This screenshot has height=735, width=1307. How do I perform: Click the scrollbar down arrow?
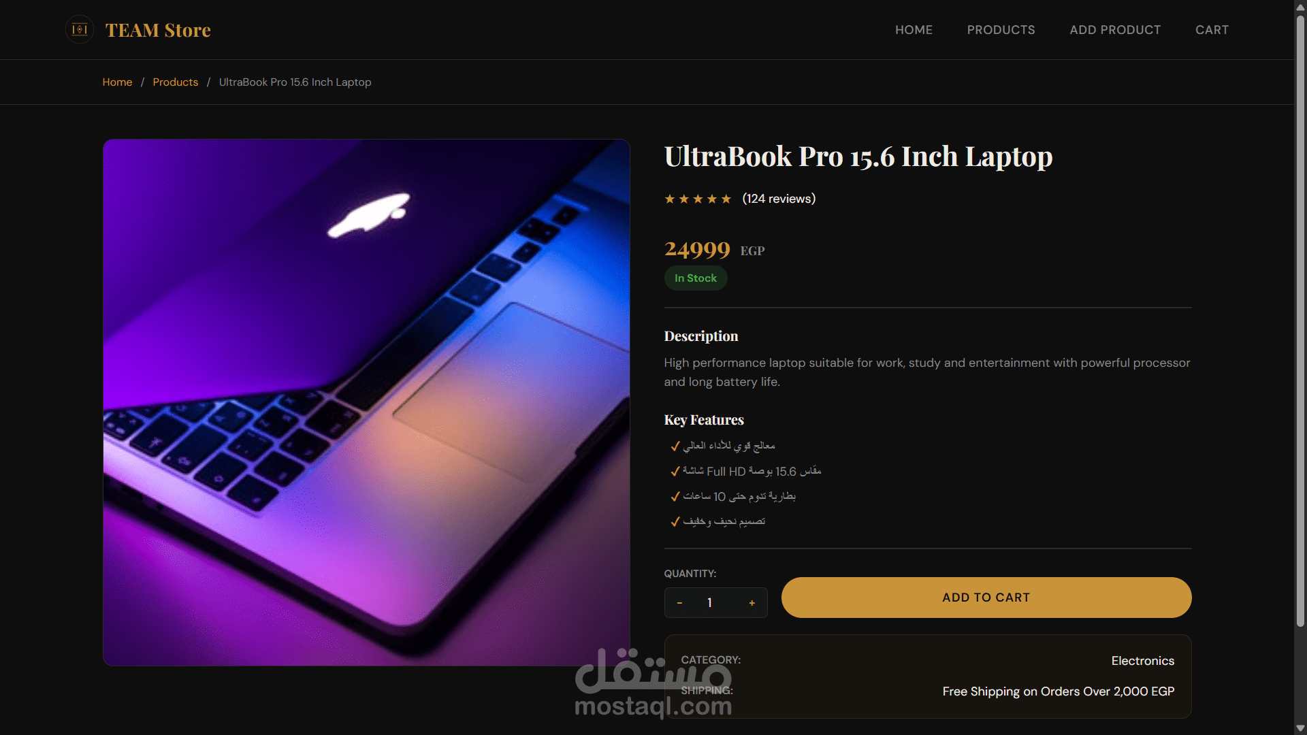(x=1300, y=728)
